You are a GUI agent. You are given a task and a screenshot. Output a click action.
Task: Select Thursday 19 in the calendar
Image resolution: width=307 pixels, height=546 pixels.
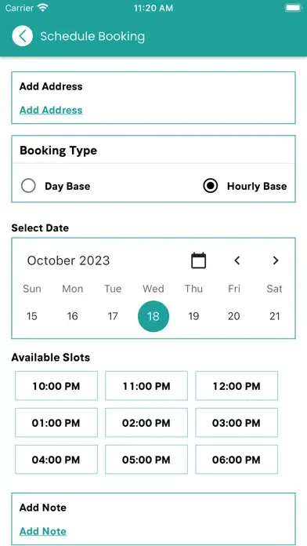pyautogui.click(x=193, y=316)
